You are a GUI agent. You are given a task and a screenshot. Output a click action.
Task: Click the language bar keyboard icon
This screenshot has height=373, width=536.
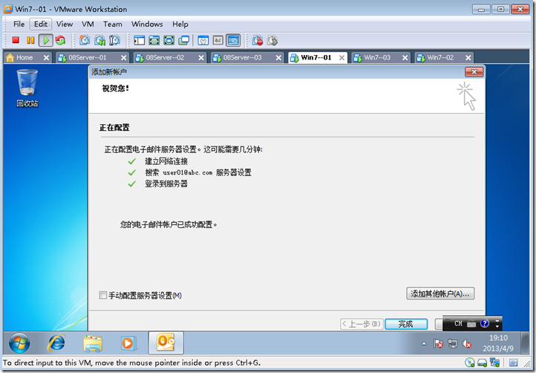tap(471, 323)
